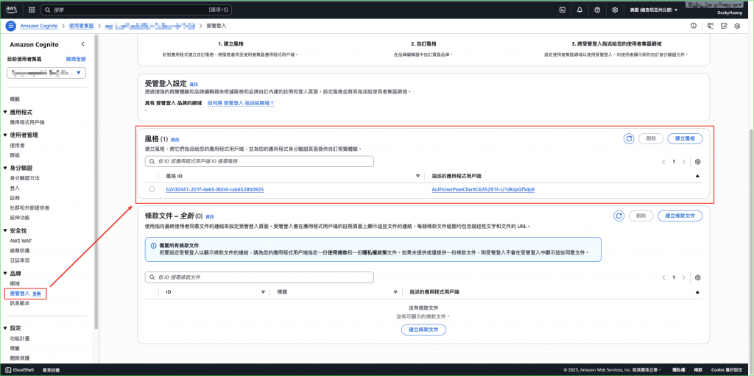Screen dimensions: 754x376
Task: Open 風格 table preferences gear
Action: click(698, 162)
